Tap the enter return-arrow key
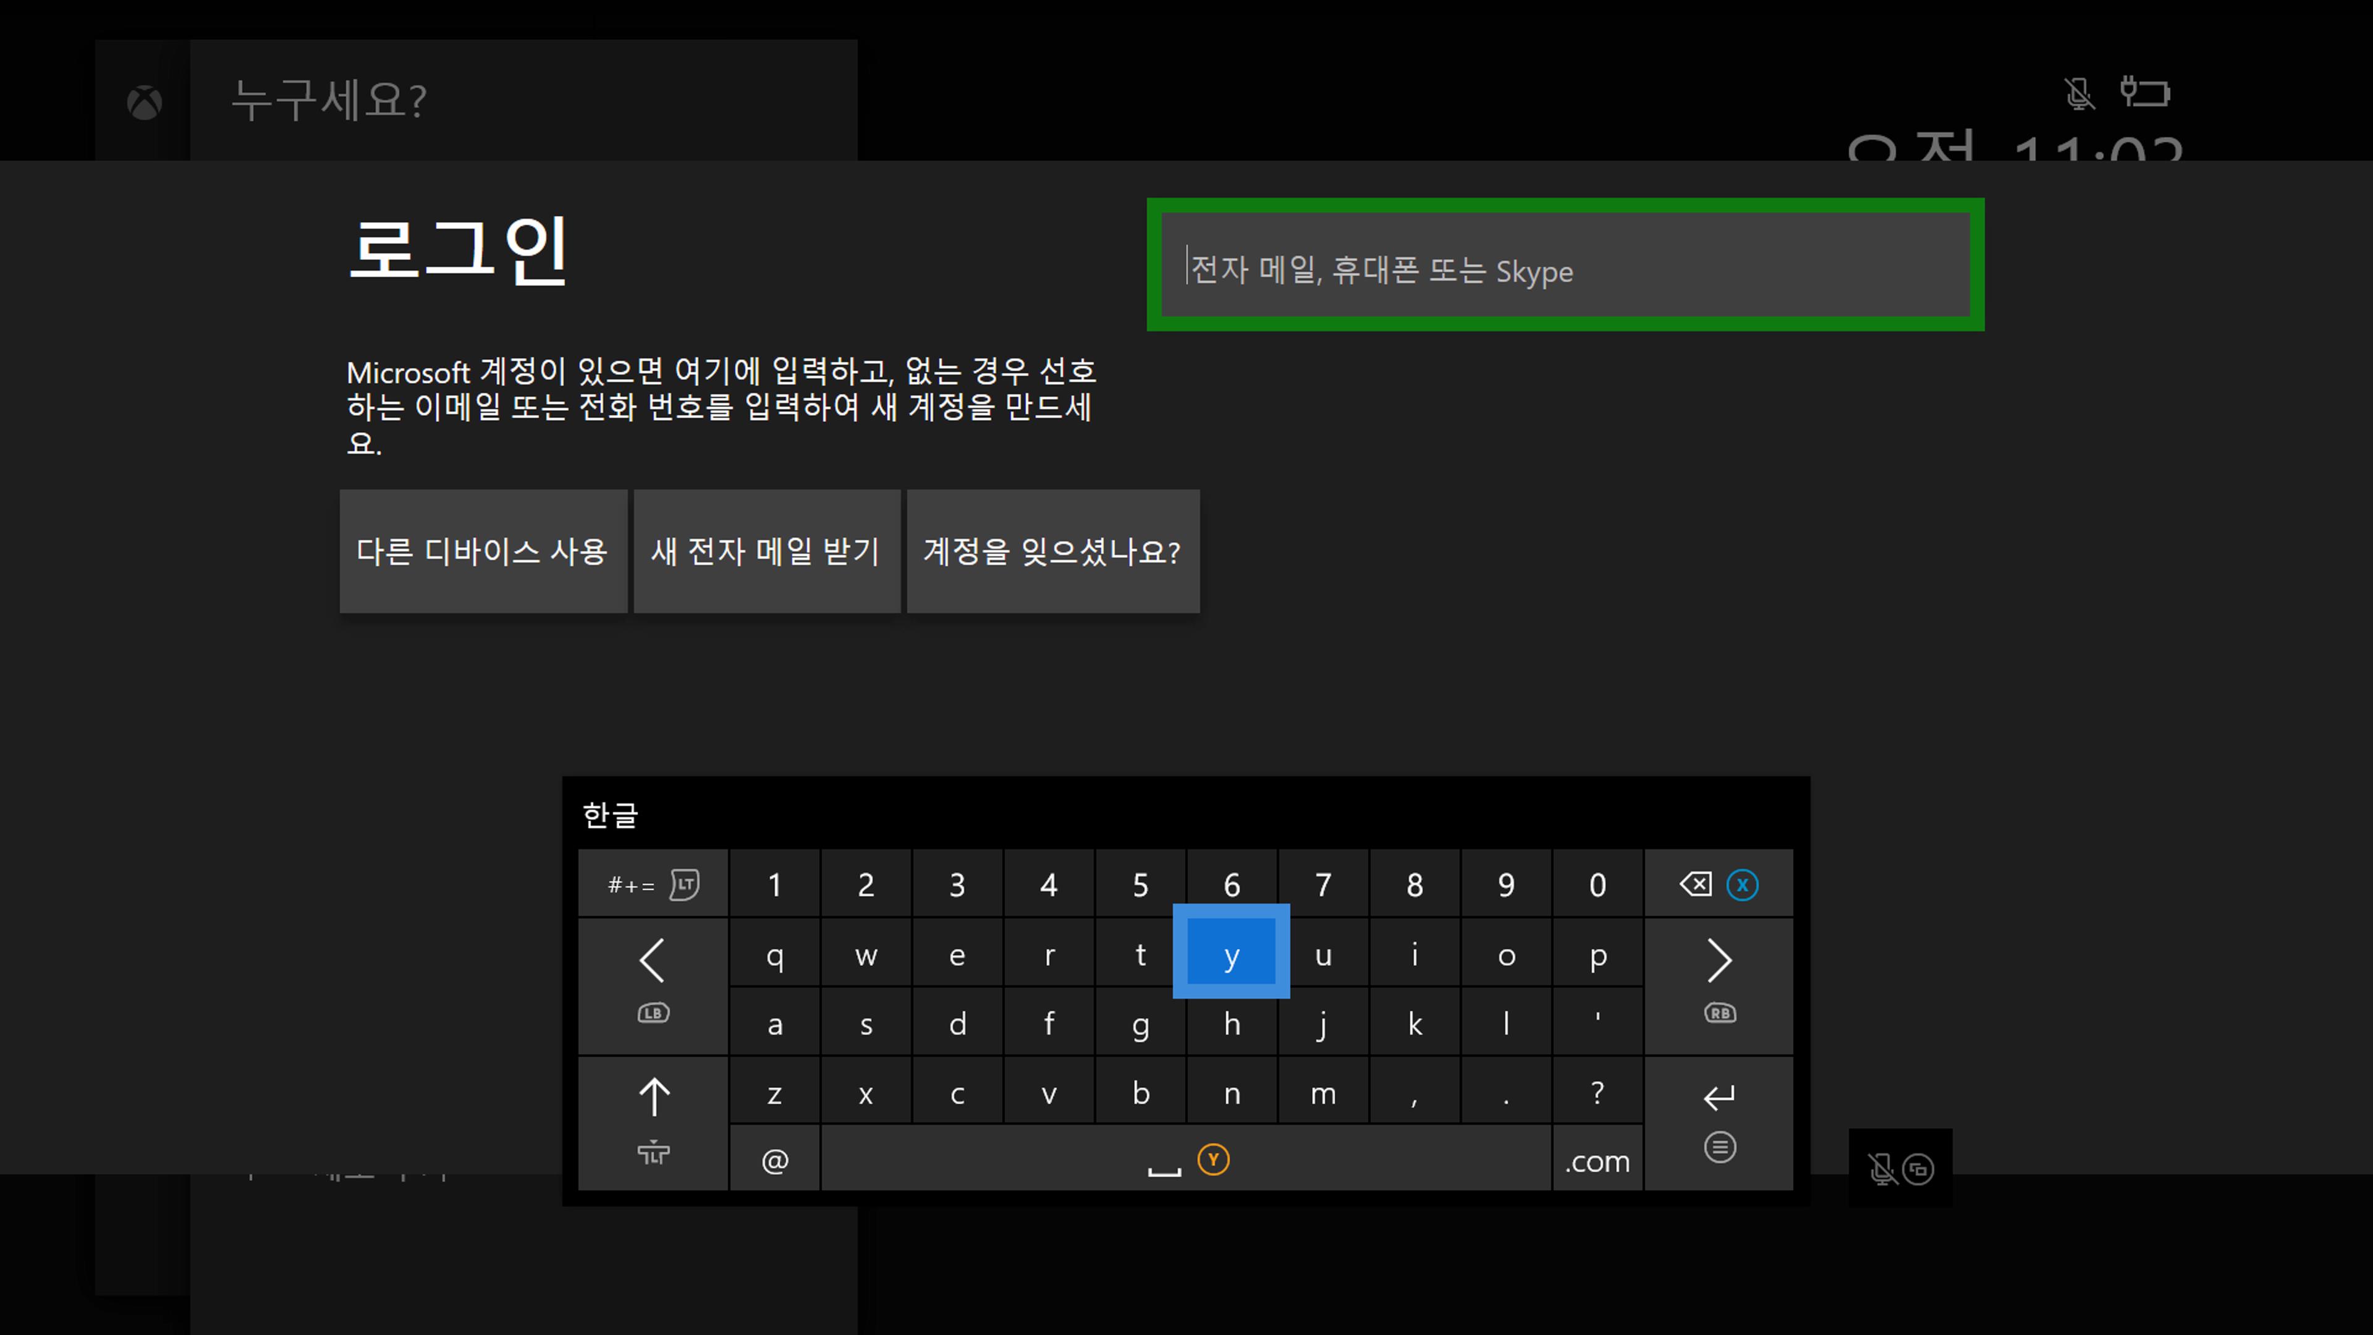The width and height of the screenshot is (2373, 1335). (x=1718, y=1123)
